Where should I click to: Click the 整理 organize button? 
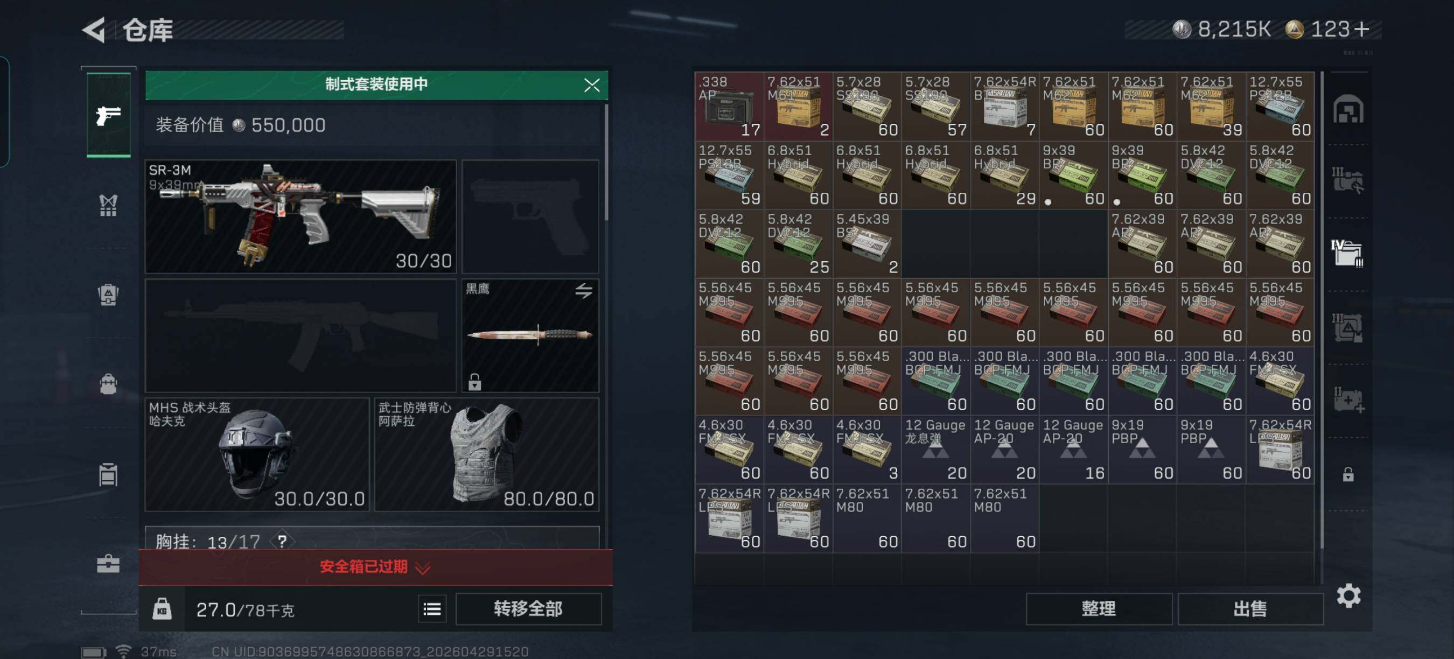click(1099, 609)
